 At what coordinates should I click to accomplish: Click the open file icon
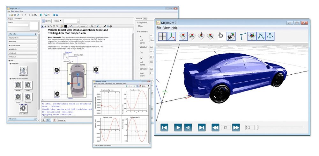pos(12,15)
